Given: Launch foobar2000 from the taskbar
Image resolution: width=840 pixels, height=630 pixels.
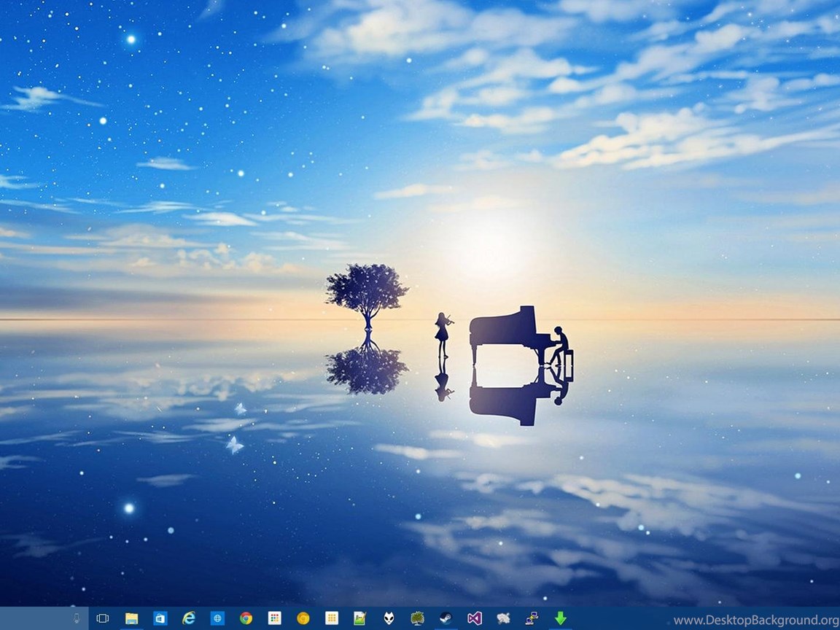Looking at the screenshot, I should 389,619.
